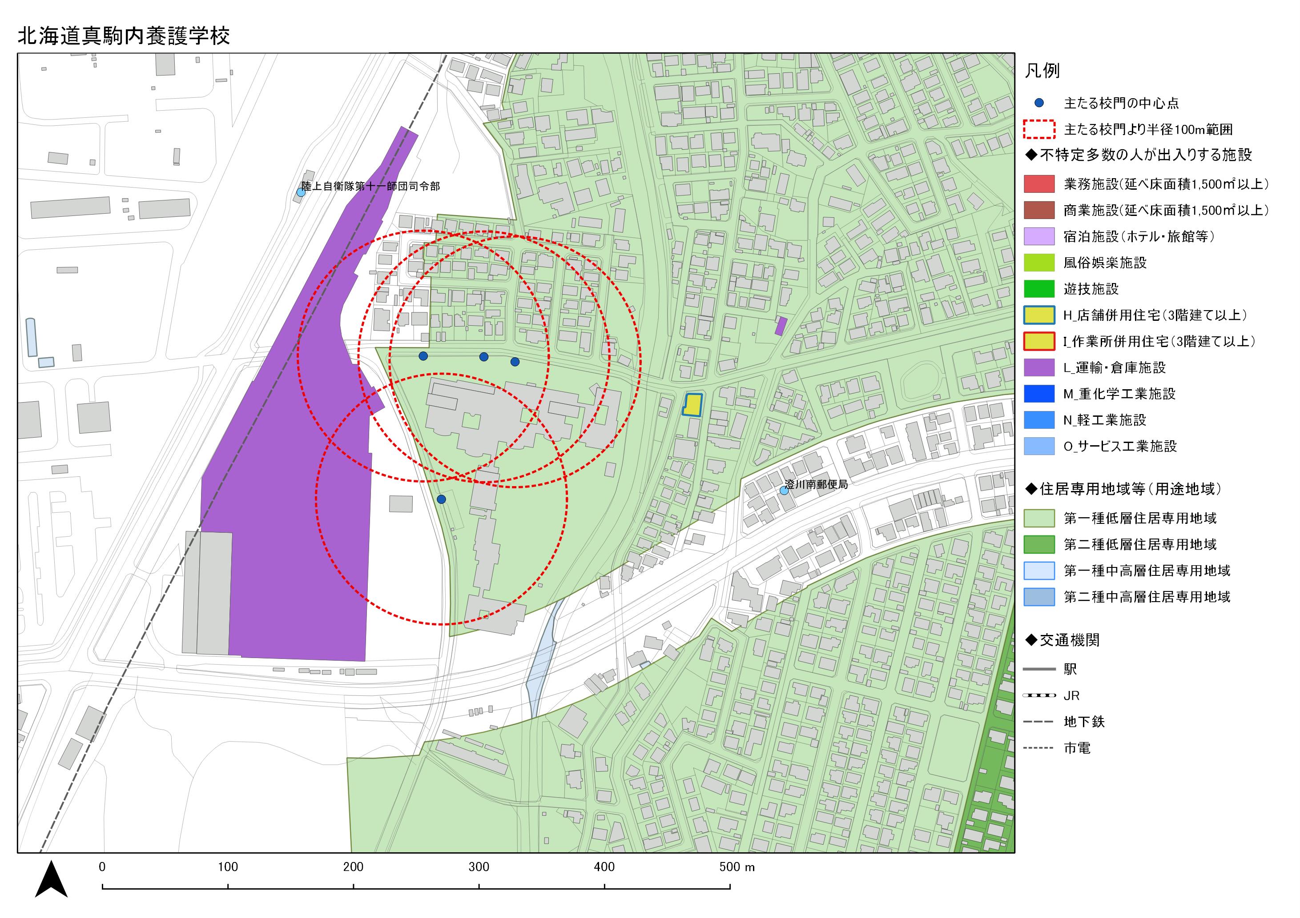Click the light-blue marker for 陸上自衛隊第十一師団司令部
Viewport: 1300px width, 918px height.
click(x=301, y=192)
